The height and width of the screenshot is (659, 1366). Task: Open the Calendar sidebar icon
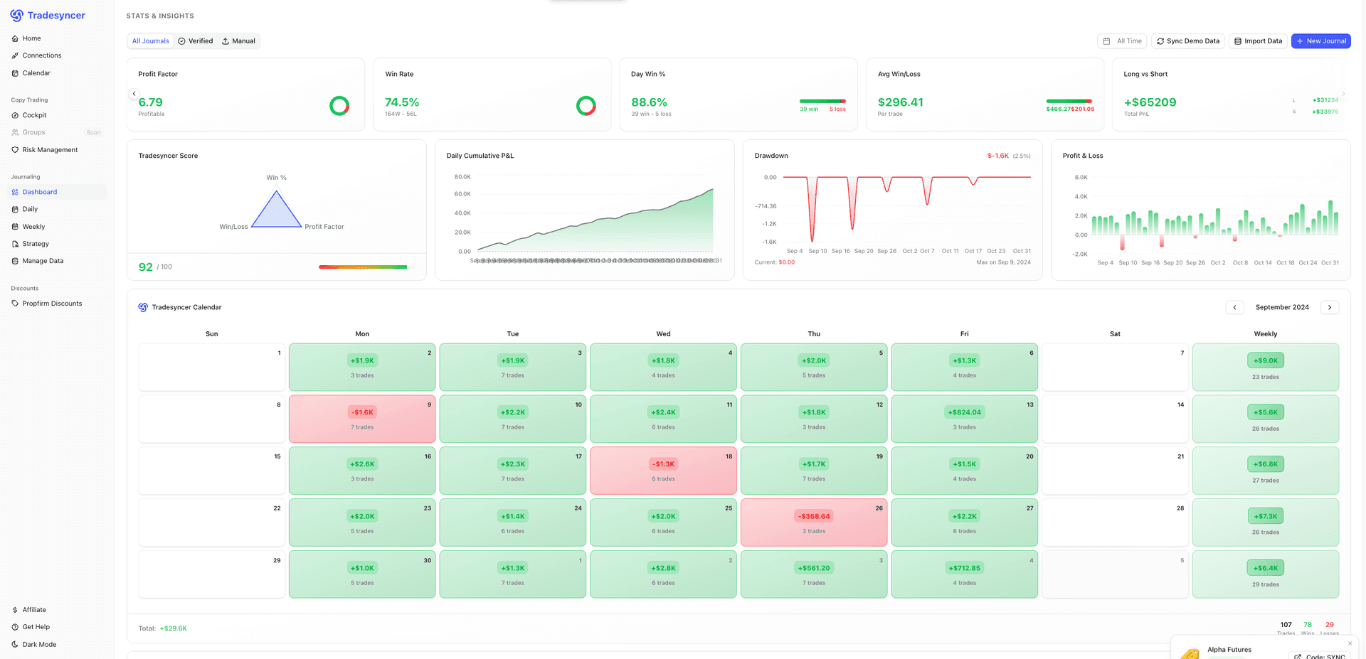coord(14,73)
